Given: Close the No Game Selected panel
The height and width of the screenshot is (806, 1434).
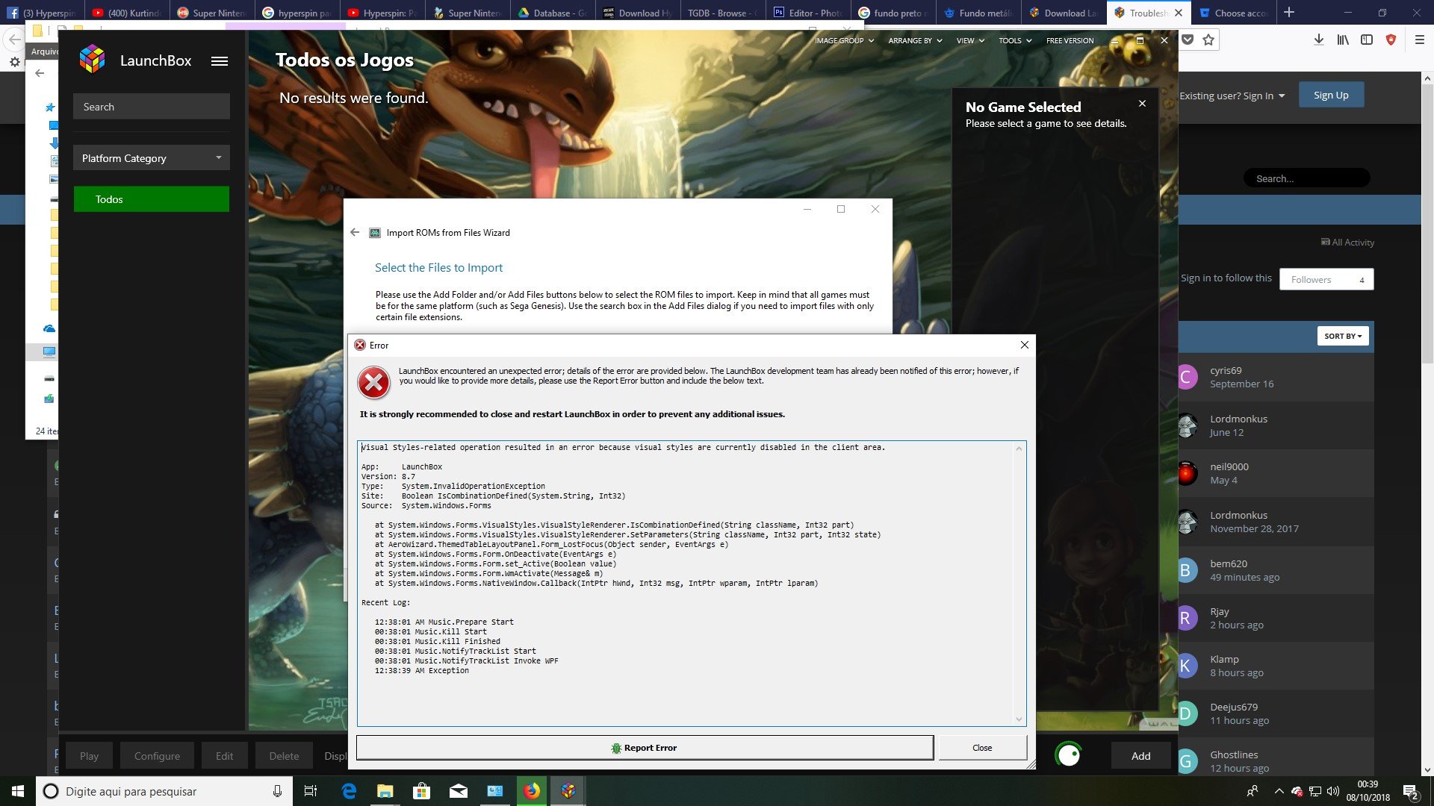Looking at the screenshot, I should pos(1142,104).
